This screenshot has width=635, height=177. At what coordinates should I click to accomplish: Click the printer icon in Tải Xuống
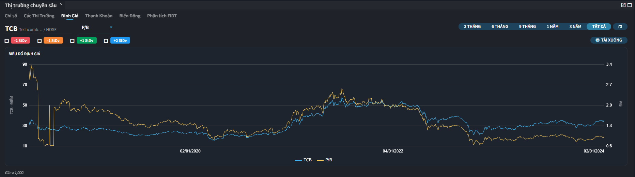tap(597, 40)
